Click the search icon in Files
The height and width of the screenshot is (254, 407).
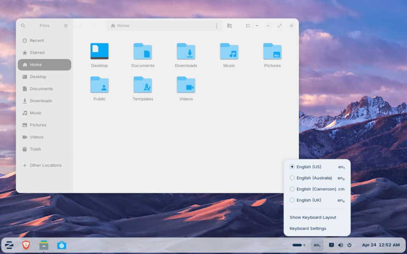[23, 26]
